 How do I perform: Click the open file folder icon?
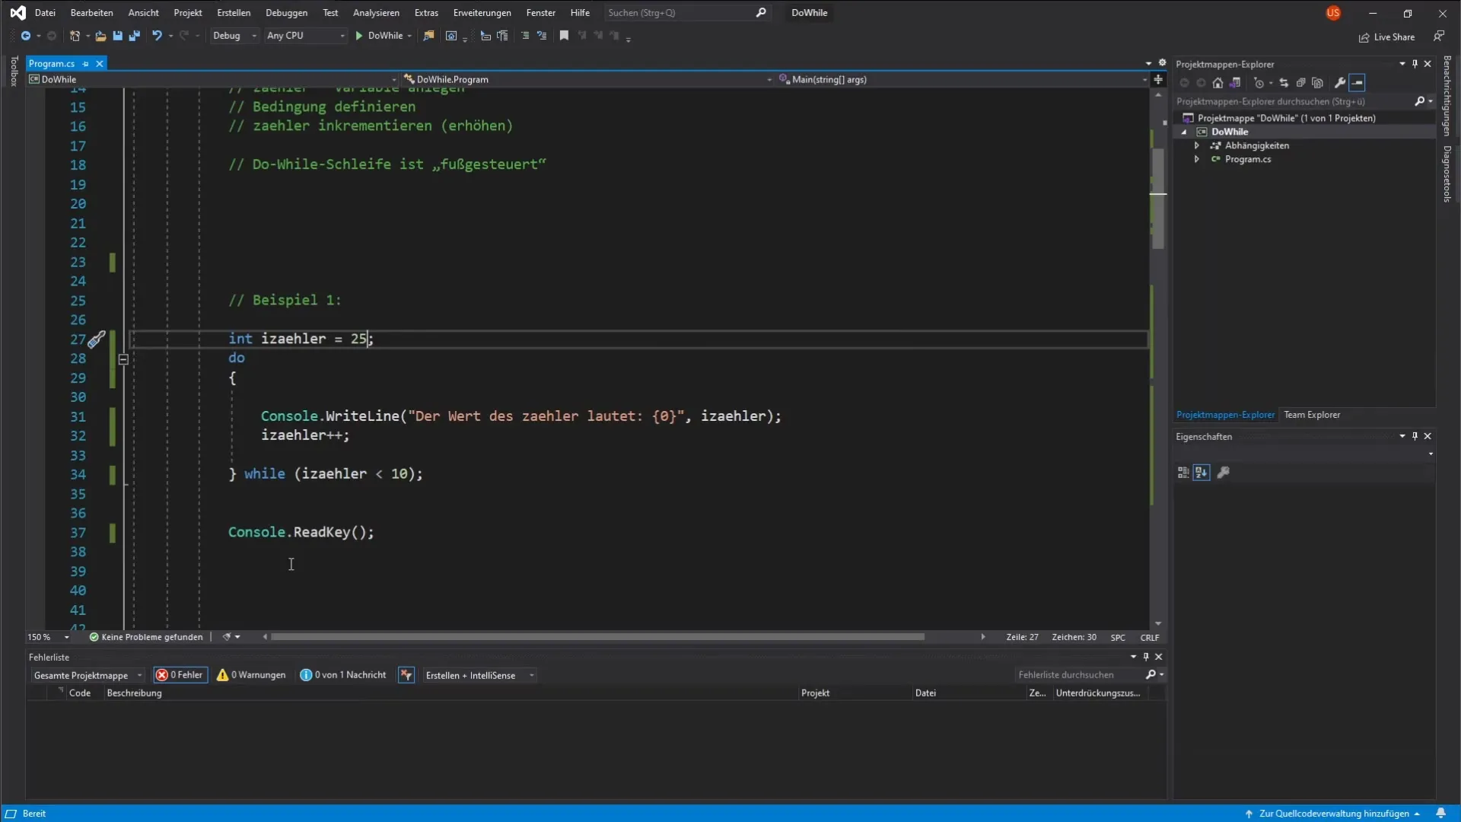(x=100, y=36)
